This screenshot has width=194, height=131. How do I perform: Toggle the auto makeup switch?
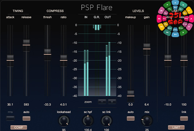click(131, 118)
